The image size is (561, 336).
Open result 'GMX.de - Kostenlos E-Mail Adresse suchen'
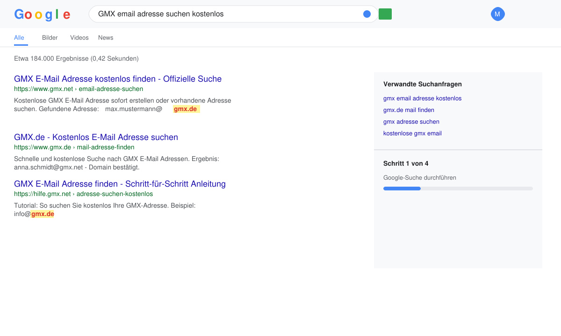click(96, 137)
